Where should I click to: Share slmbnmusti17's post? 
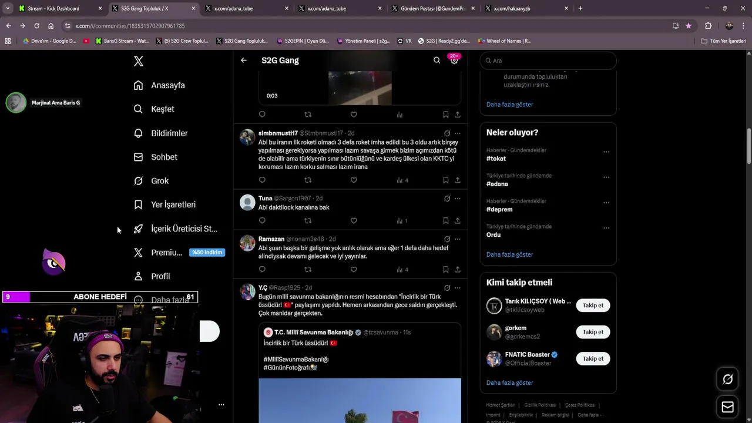458,180
